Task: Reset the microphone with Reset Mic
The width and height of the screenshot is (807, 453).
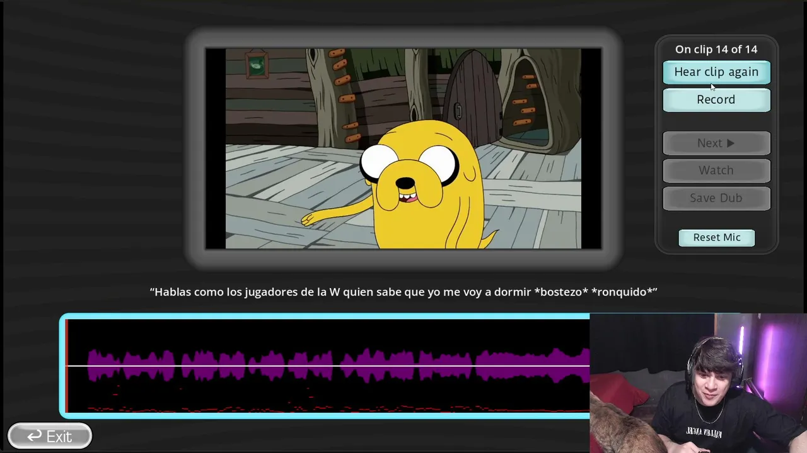Action: point(717,237)
